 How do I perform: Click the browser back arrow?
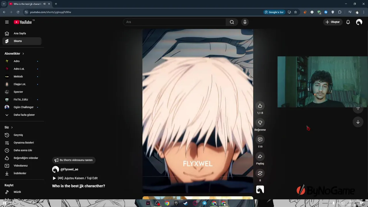click(4, 12)
